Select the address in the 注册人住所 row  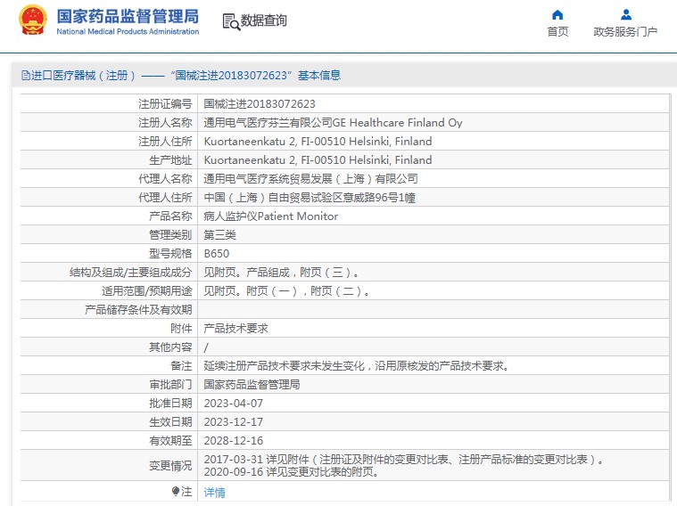[x=318, y=142]
